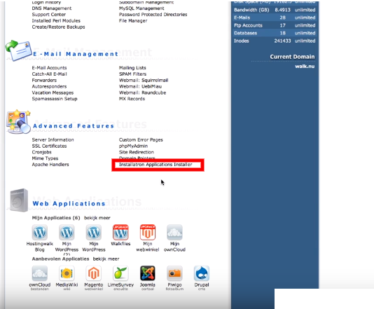Viewport: 374px width, 309px height.
Task: Open SSL Certificates
Action: 49,146
